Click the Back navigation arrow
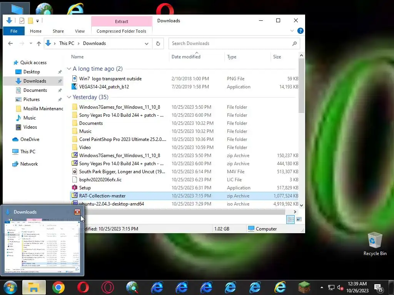This screenshot has height=295, width=394. point(10,43)
